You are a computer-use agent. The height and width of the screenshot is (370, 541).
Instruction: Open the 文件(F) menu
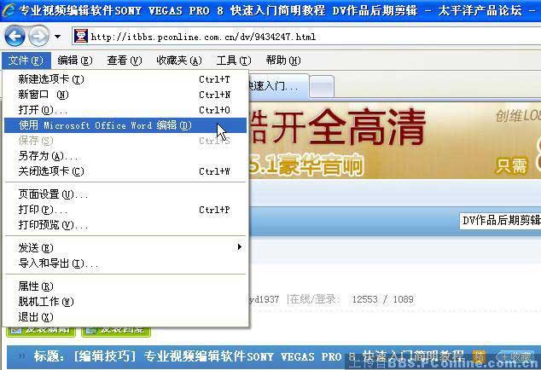tap(26, 61)
